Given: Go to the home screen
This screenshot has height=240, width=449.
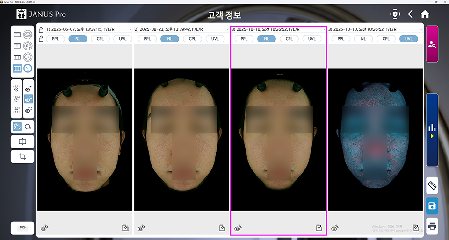Looking at the screenshot, I should coord(425,14).
